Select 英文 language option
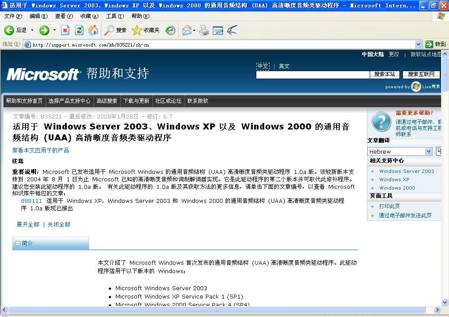 [x=284, y=66]
